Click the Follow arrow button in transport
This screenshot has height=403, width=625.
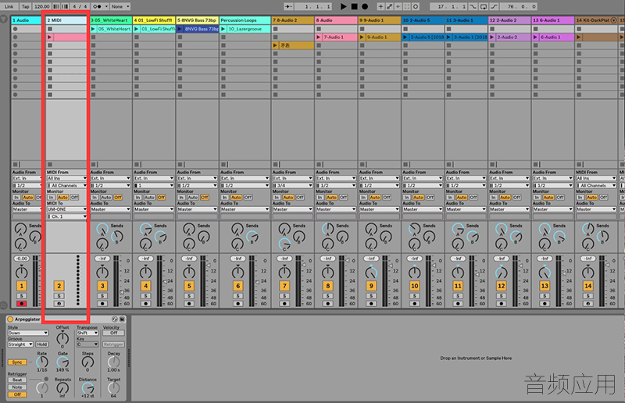point(288,6)
